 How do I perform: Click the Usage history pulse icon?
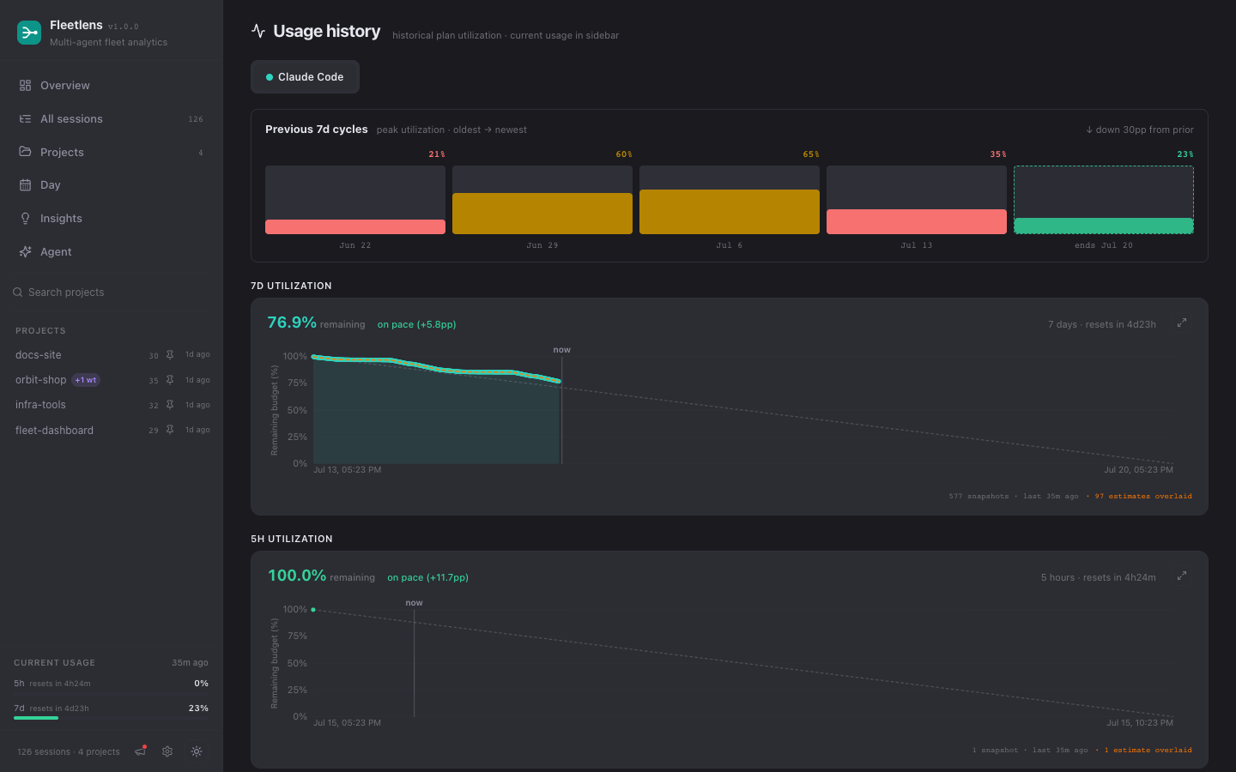pos(258,31)
